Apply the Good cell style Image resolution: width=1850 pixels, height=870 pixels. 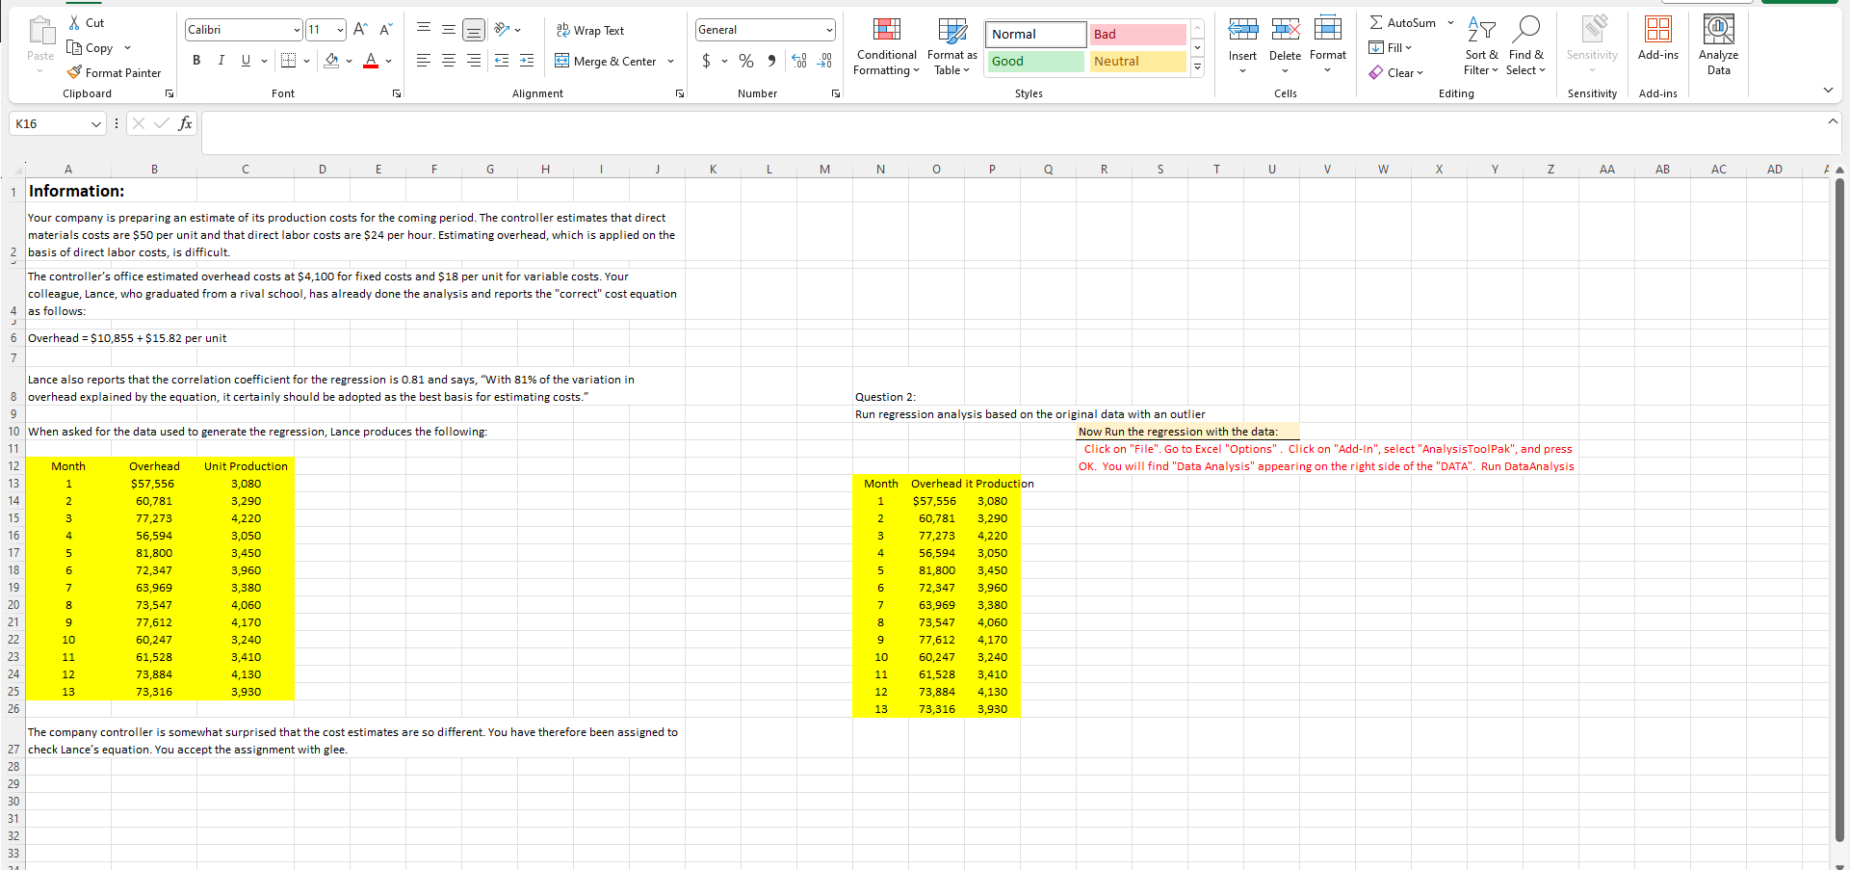1036,61
